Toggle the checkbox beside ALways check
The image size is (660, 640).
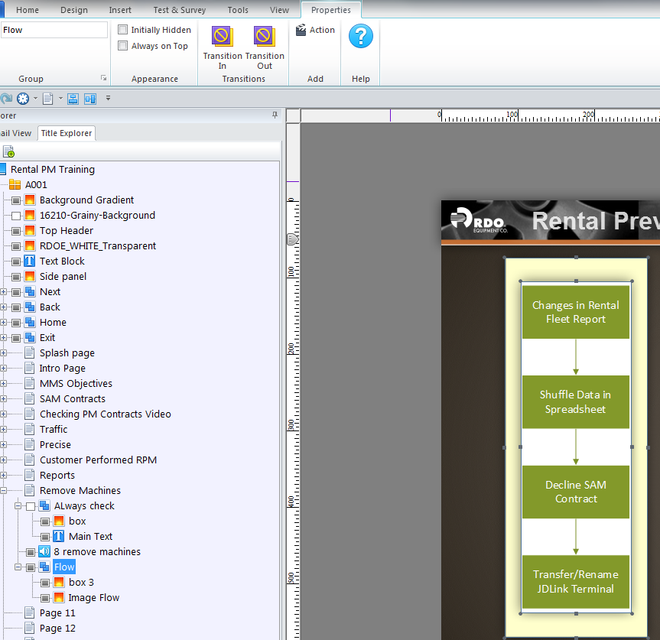(x=31, y=506)
